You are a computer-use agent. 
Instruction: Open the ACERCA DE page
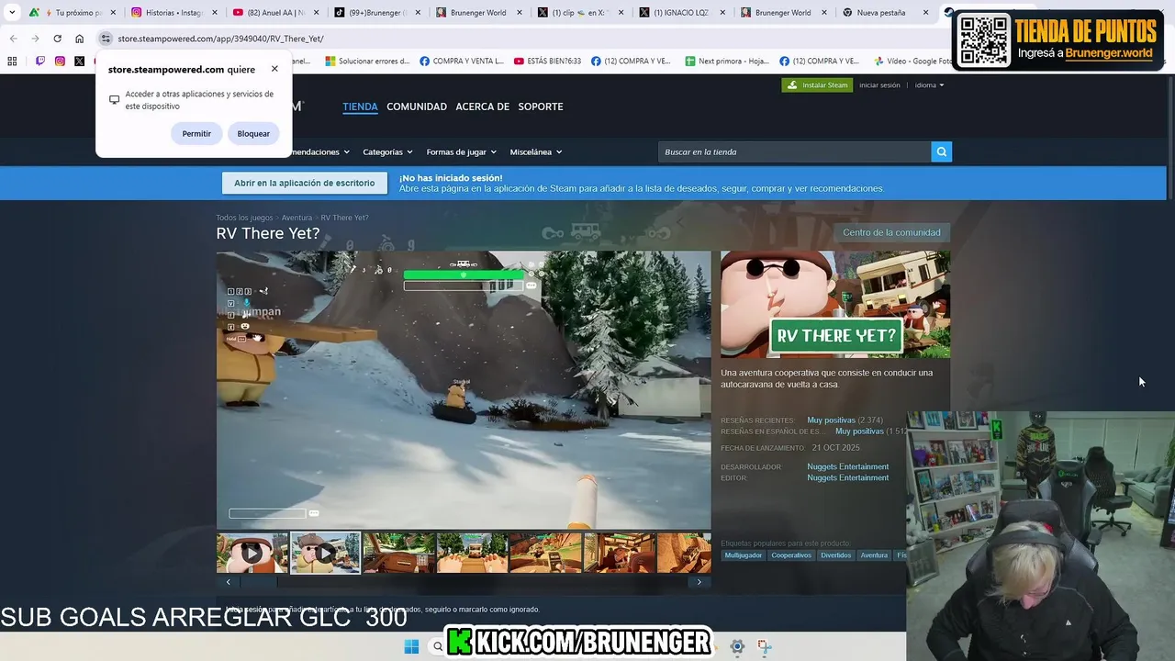(482, 106)
